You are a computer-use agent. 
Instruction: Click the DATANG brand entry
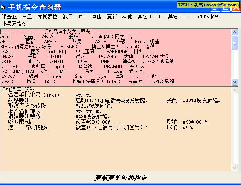pyautogui.click(x=116, y=57)
